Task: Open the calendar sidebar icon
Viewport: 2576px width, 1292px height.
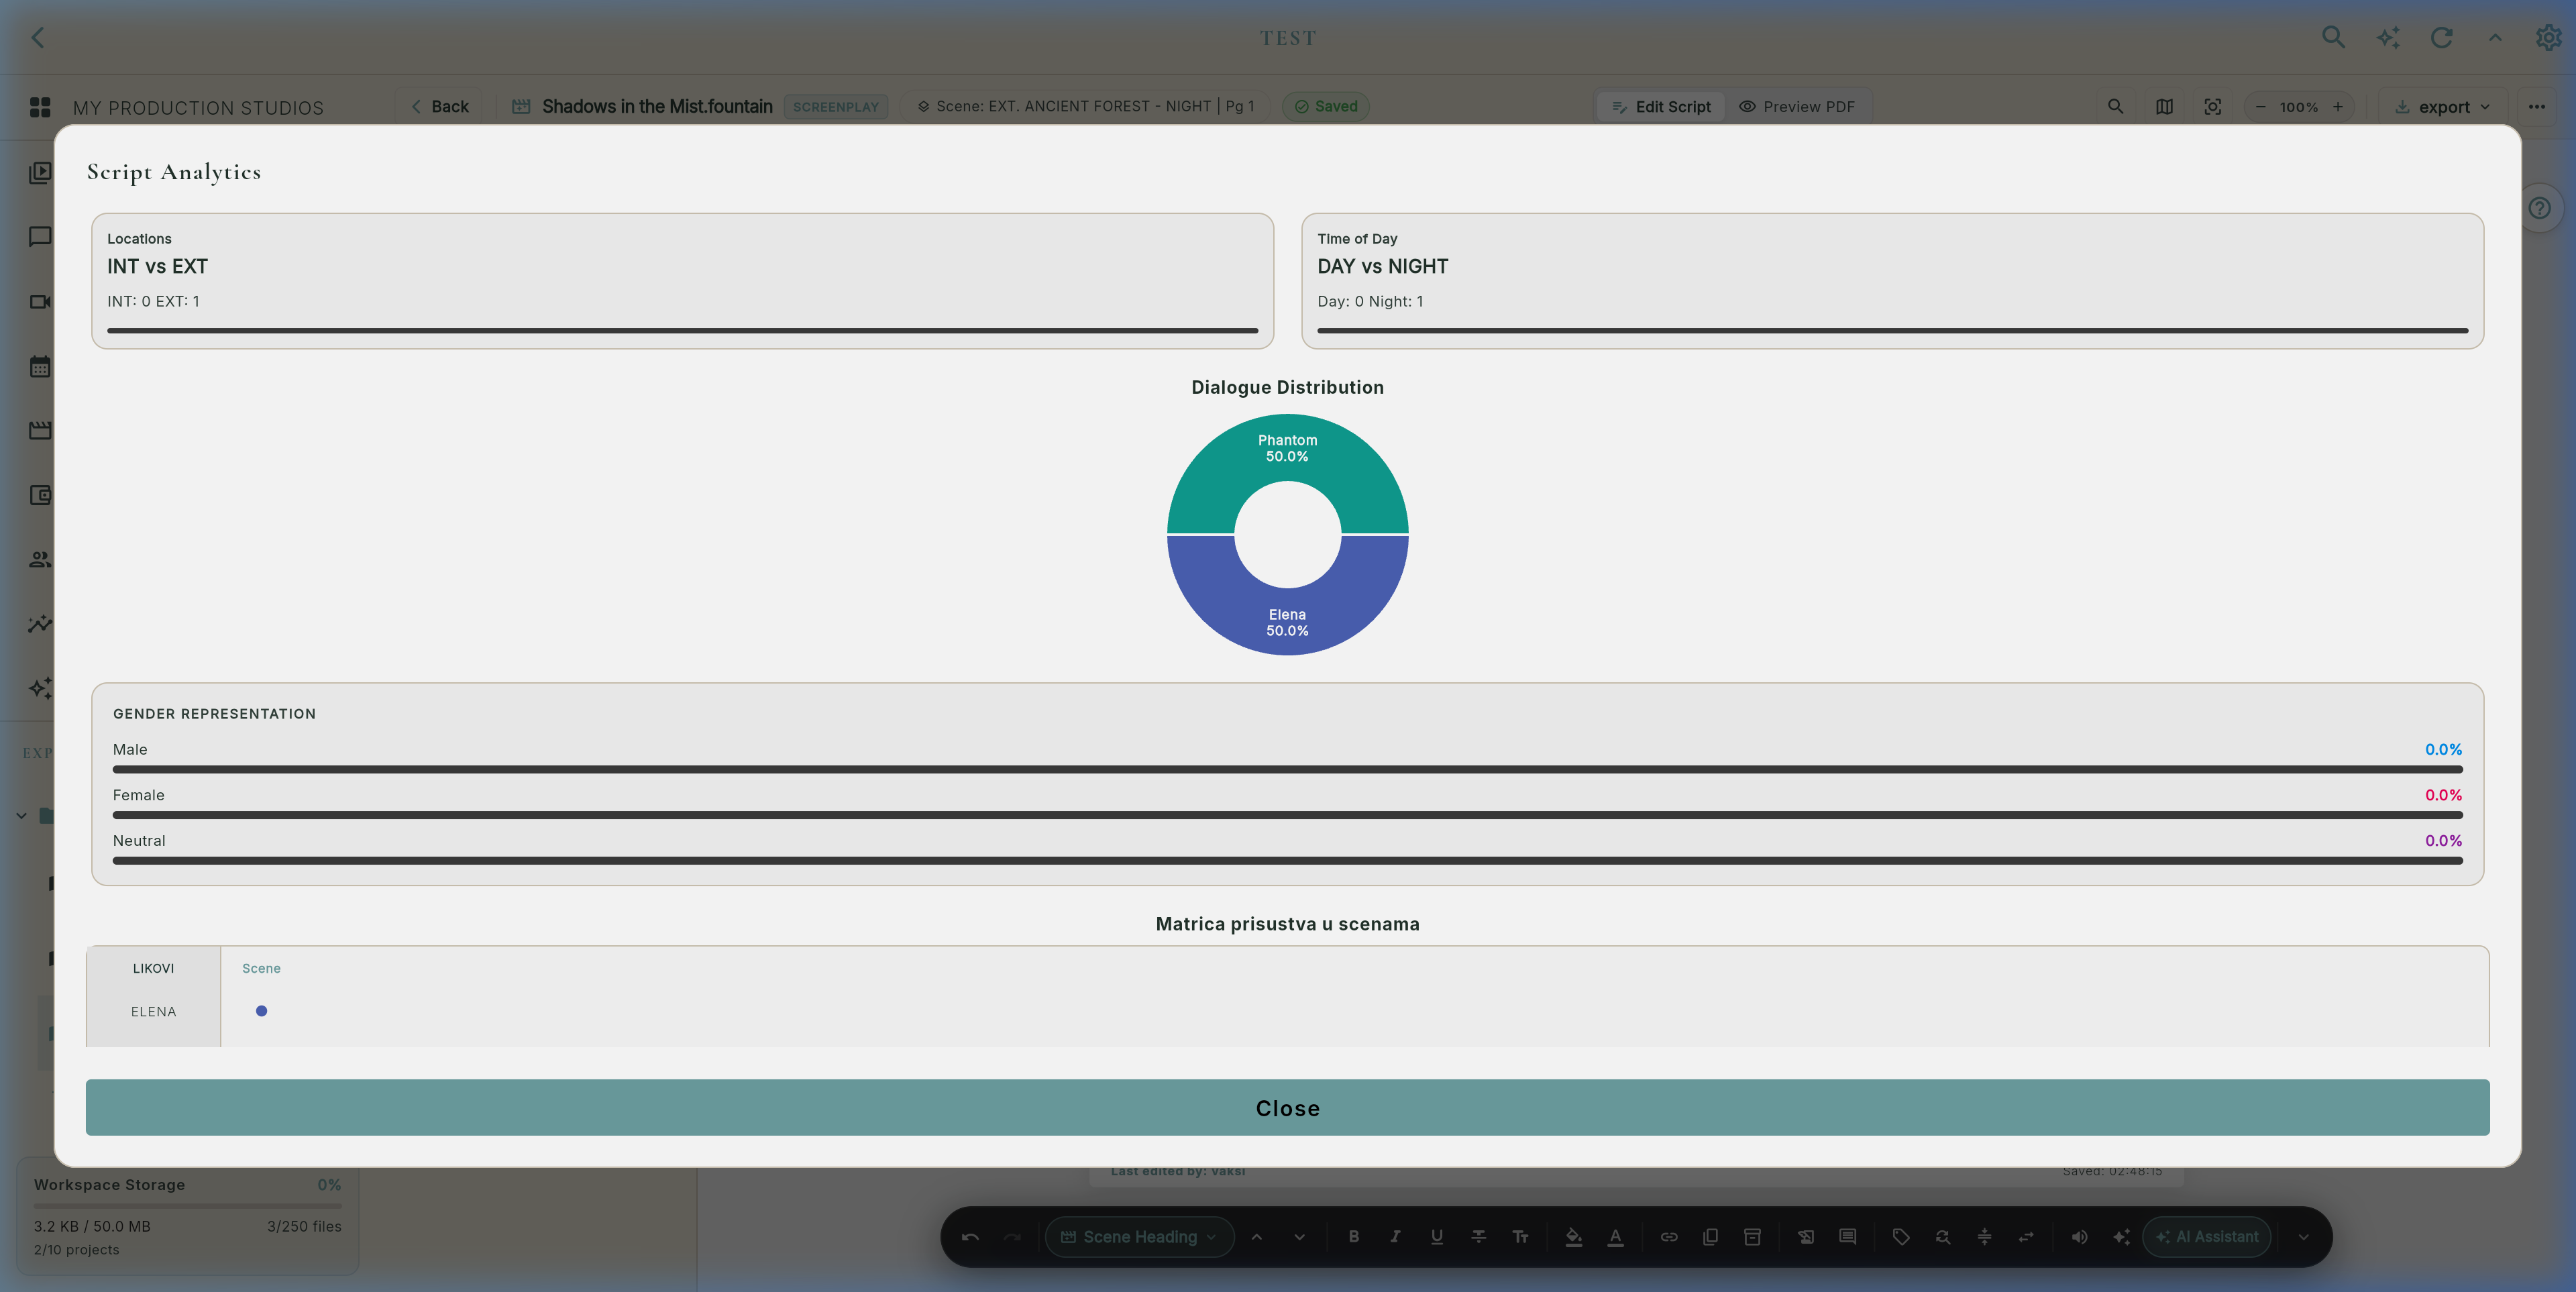Action: coord(40,366)
